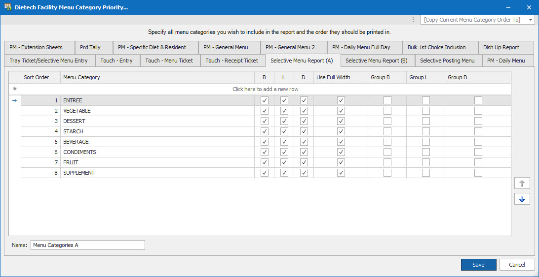539x277 pixels.
Task: Open PM - Specific Diet & Resident tab
Action: (155, 47)
